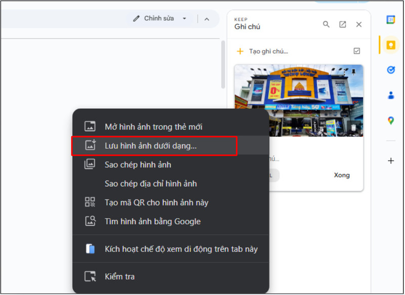The height and width of the screenshot is (295, 405).
Task: Click the Xong button
Action: click(x=342, y=175)
